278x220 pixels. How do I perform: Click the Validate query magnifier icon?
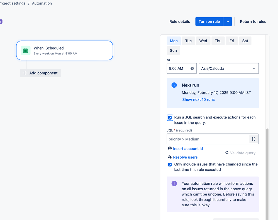(x=227, y=153)
